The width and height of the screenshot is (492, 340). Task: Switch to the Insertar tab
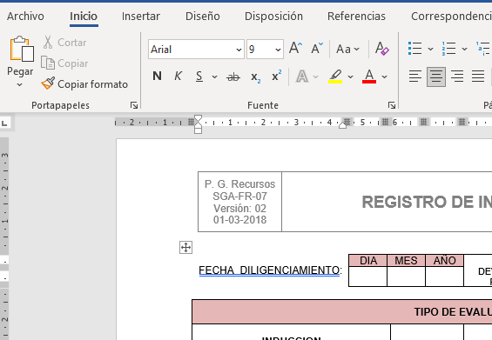coord(141,17)
